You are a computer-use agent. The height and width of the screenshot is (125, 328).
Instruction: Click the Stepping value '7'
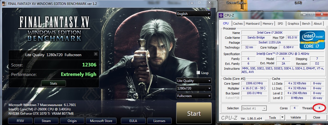[317, 59]
